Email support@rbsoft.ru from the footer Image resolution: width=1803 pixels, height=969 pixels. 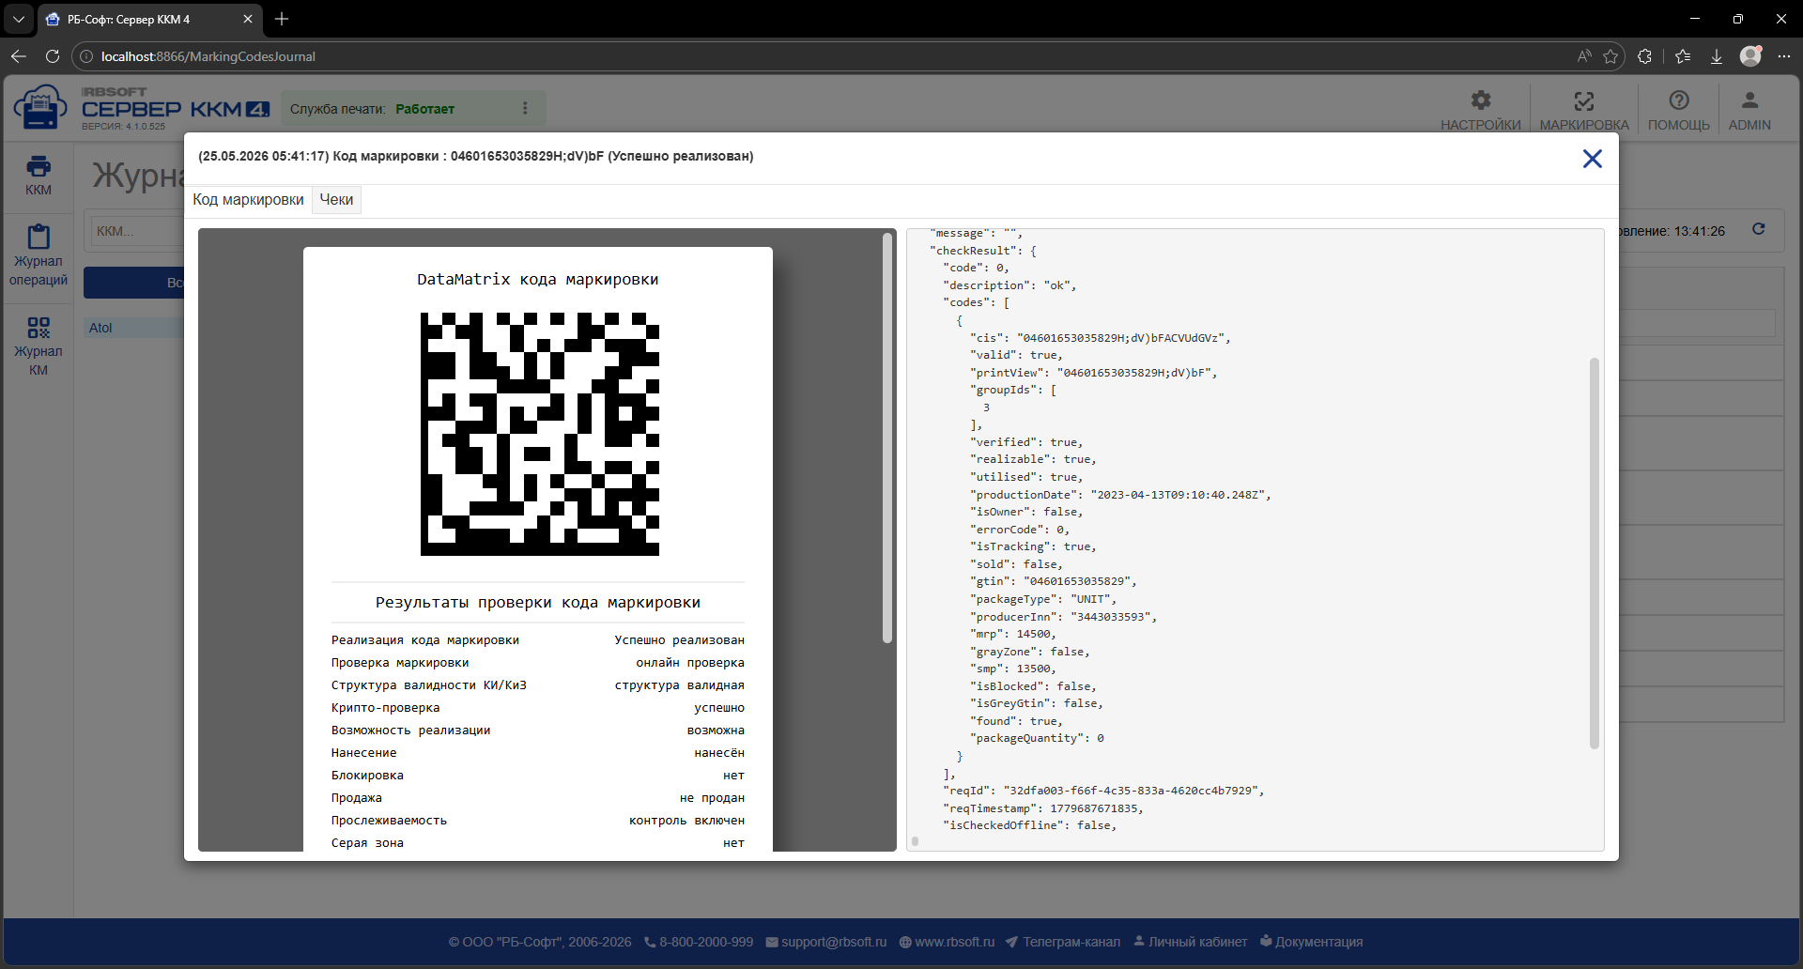[x=826, y=942]
